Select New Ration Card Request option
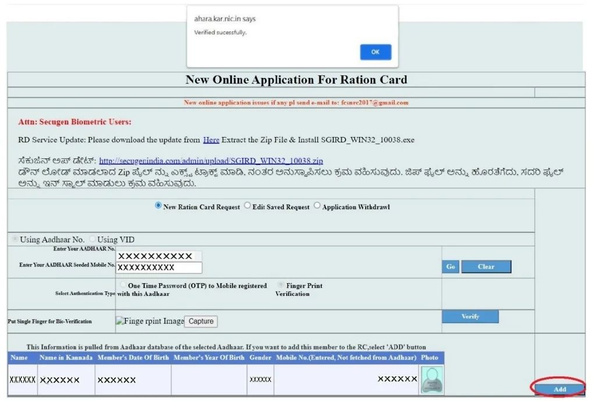Screen dimensions: 596x401 [x=158, y=205]
